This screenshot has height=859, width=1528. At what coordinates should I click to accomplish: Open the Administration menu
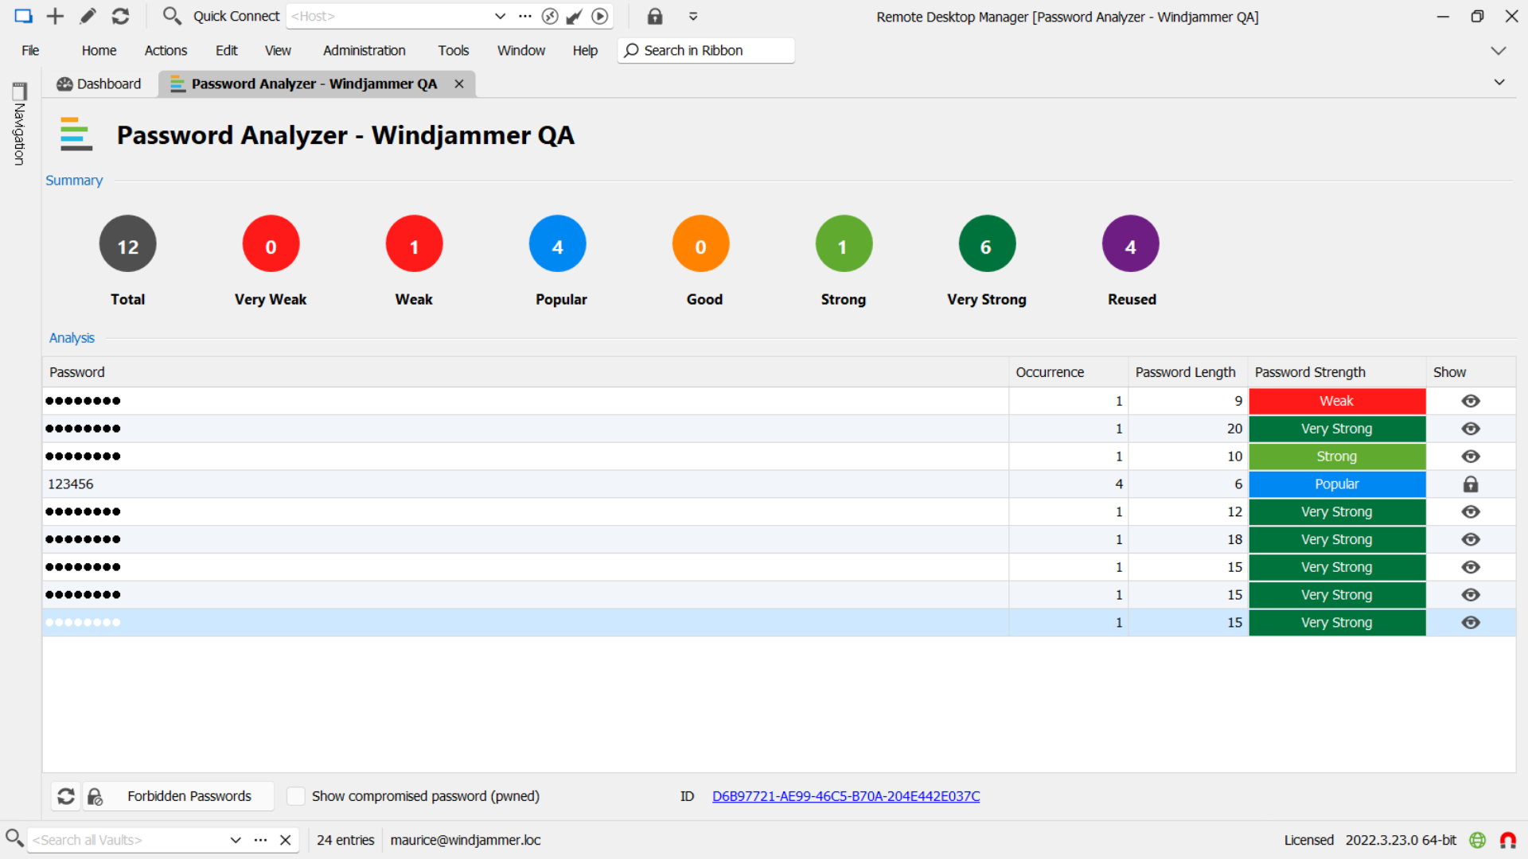click(x=364, y=50)
